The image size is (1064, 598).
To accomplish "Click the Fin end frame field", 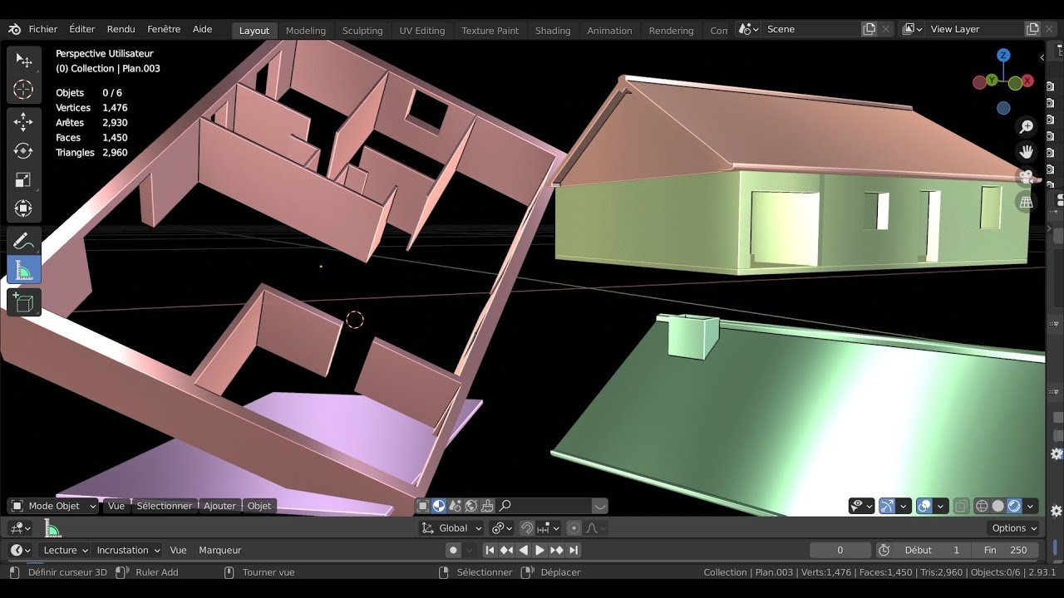I will point(1005,550).
